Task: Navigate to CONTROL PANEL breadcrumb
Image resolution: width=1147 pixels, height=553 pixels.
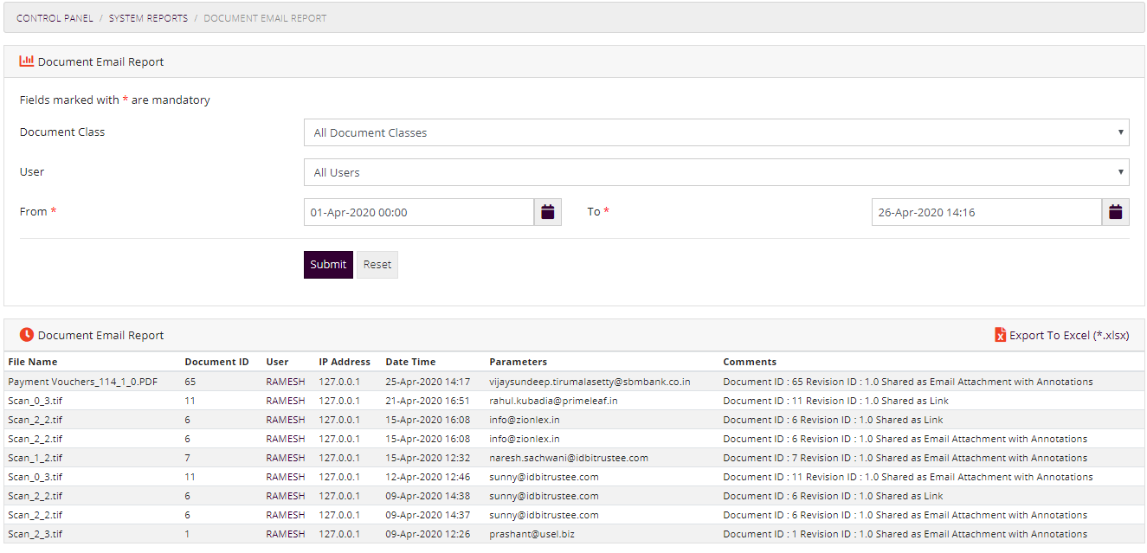Action: [55, 17]
